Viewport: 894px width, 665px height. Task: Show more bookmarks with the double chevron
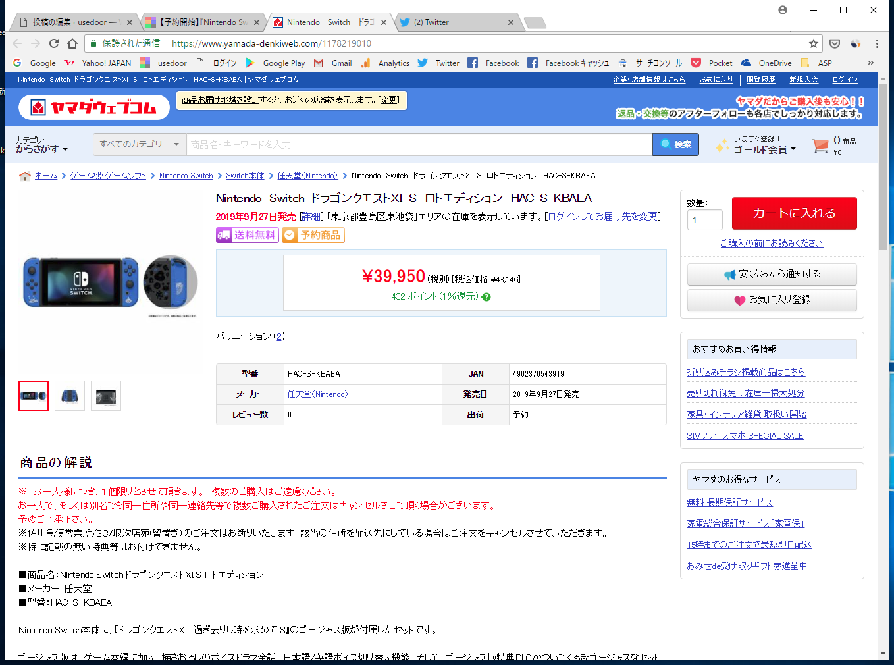coord(871,63)
